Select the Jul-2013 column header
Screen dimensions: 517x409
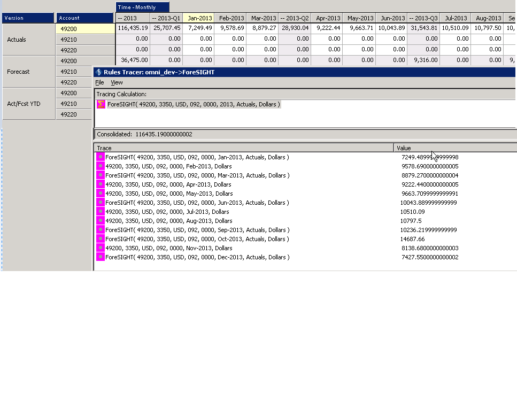coord(456,19)
